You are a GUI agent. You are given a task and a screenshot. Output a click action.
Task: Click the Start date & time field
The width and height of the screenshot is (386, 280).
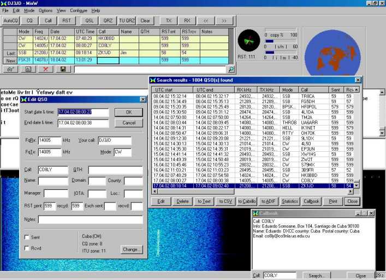[83, 112]
